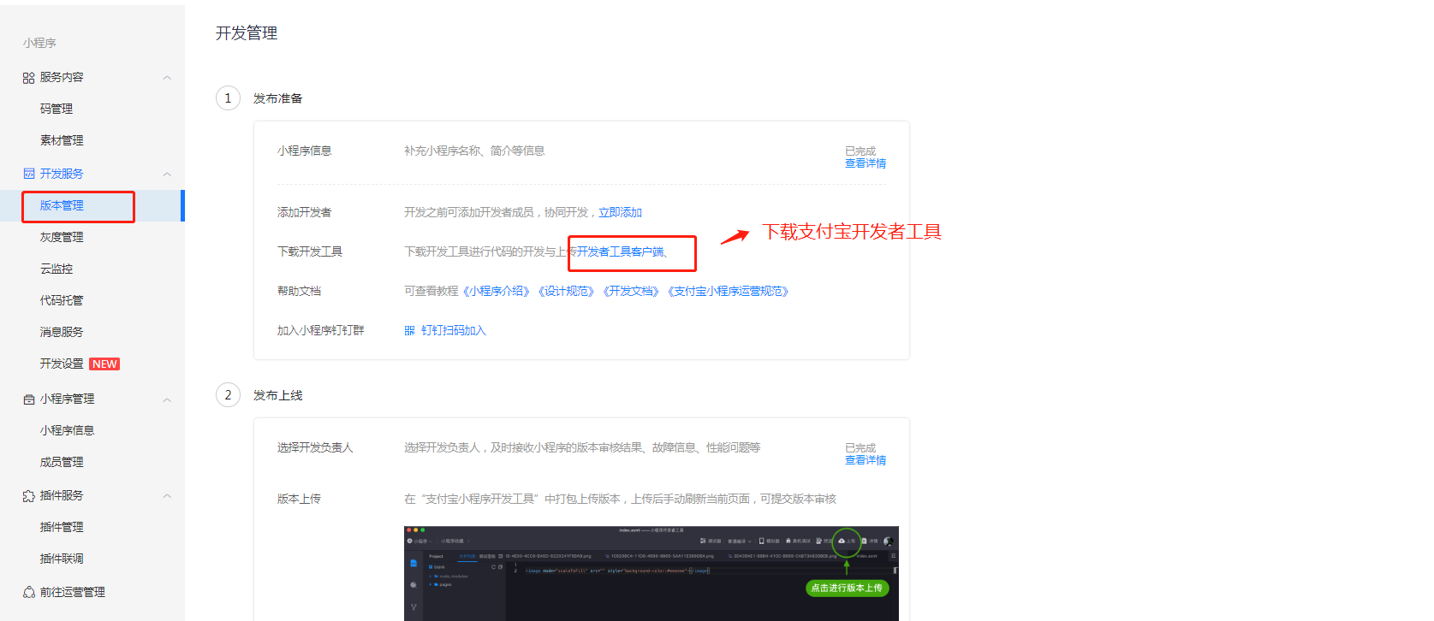Go to 前往运营管理
Screen dimensions: 1434x621
click(73, 592)
